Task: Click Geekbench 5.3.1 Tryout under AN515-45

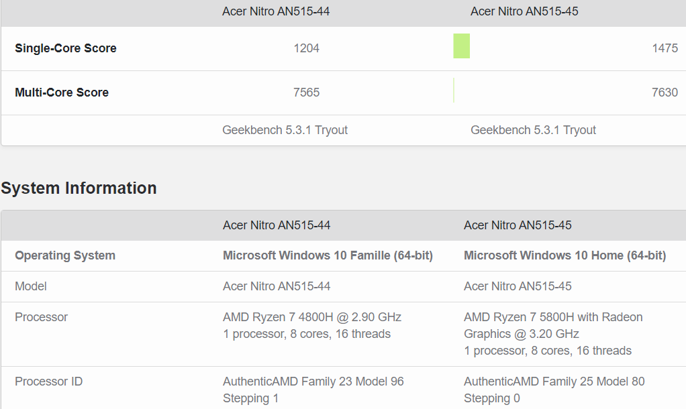Action: pos(533,130)
